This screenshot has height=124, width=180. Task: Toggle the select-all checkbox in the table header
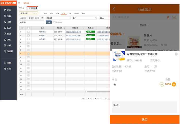[28, 28]
